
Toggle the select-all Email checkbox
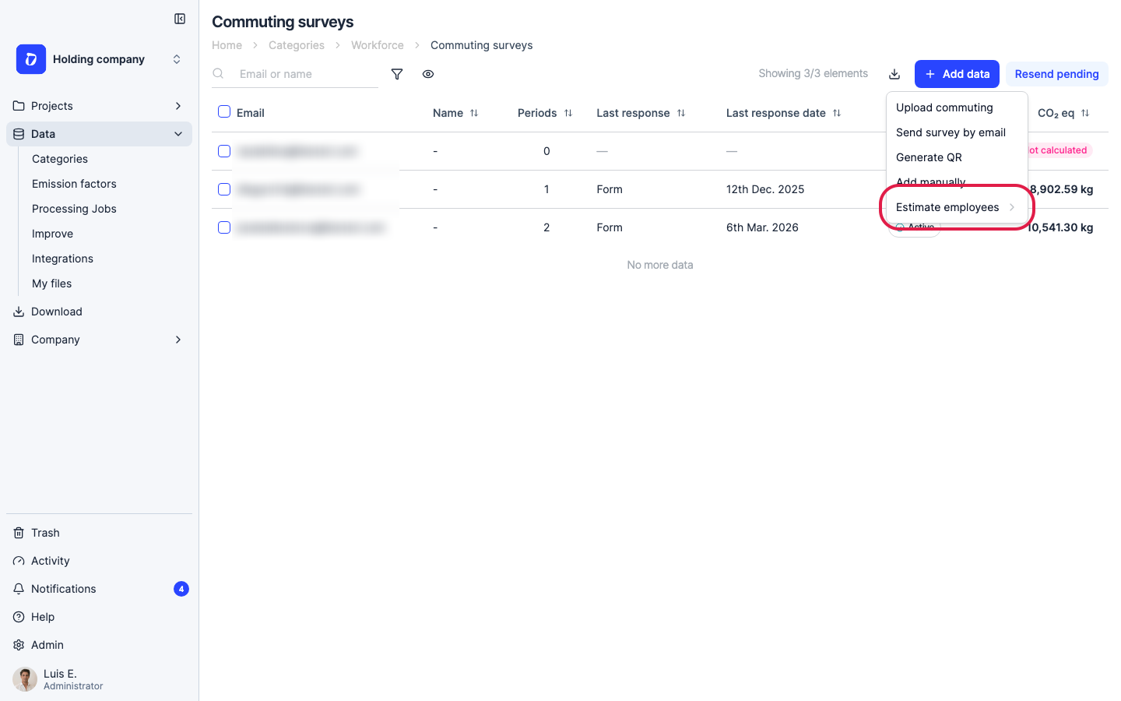[x=224, y=111]
